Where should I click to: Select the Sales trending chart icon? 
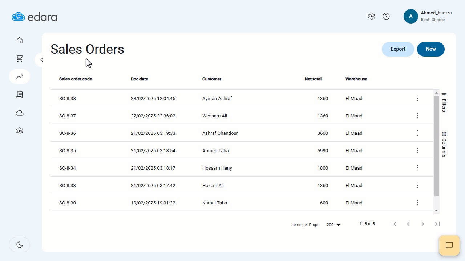20,76
